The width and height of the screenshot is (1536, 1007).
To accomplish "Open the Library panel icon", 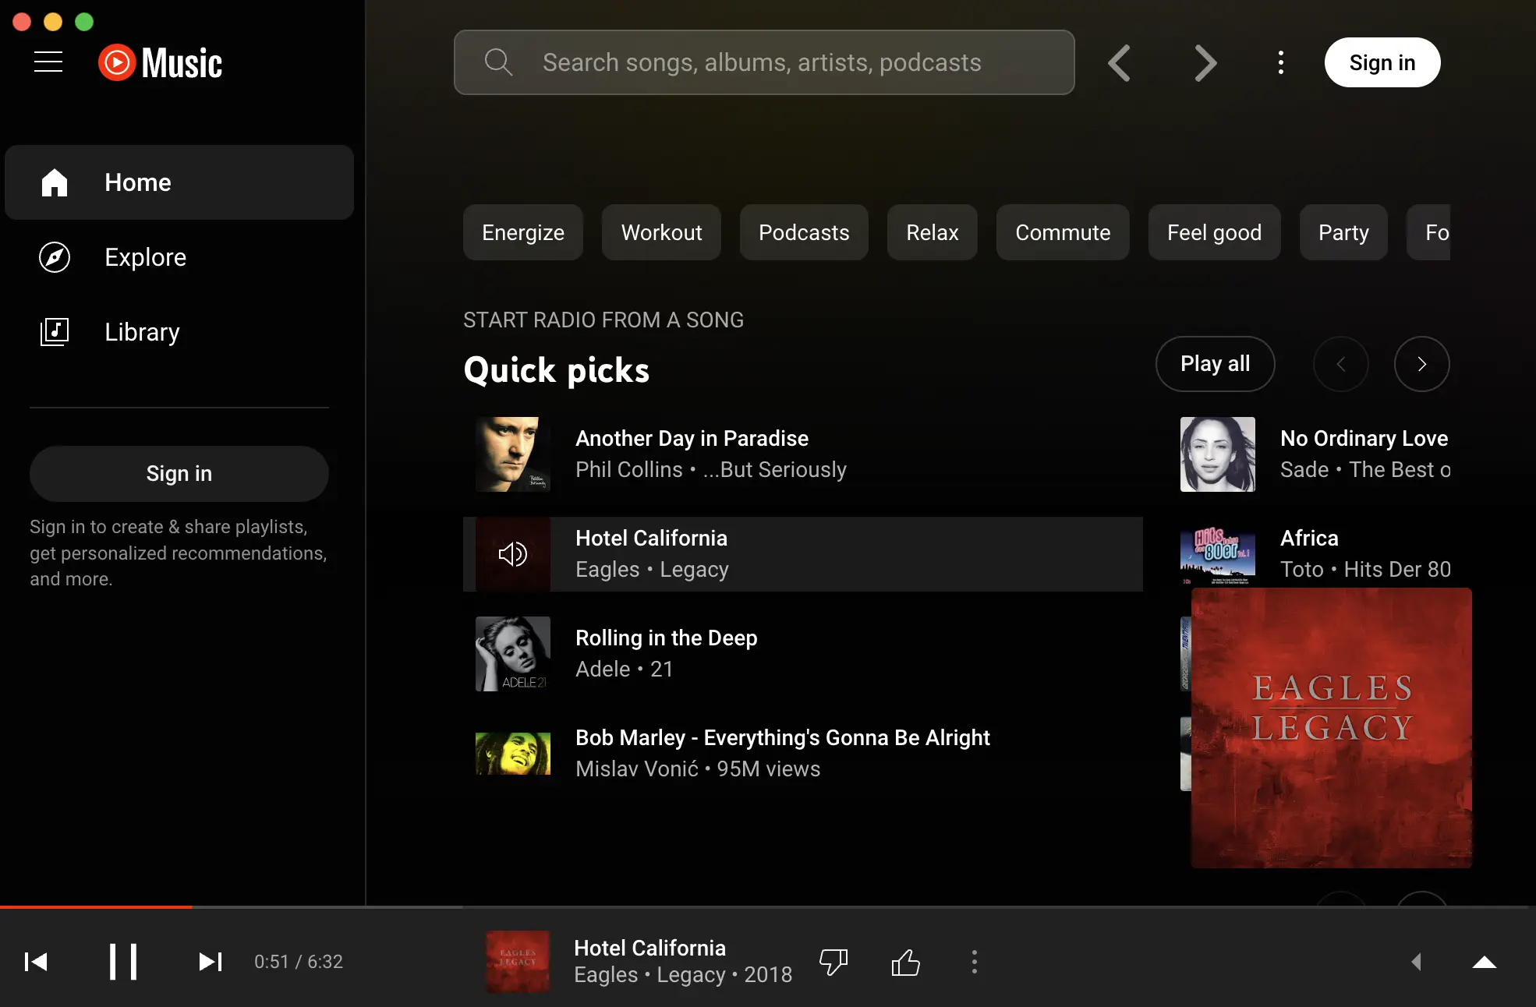I will click(x=55, y=330).
